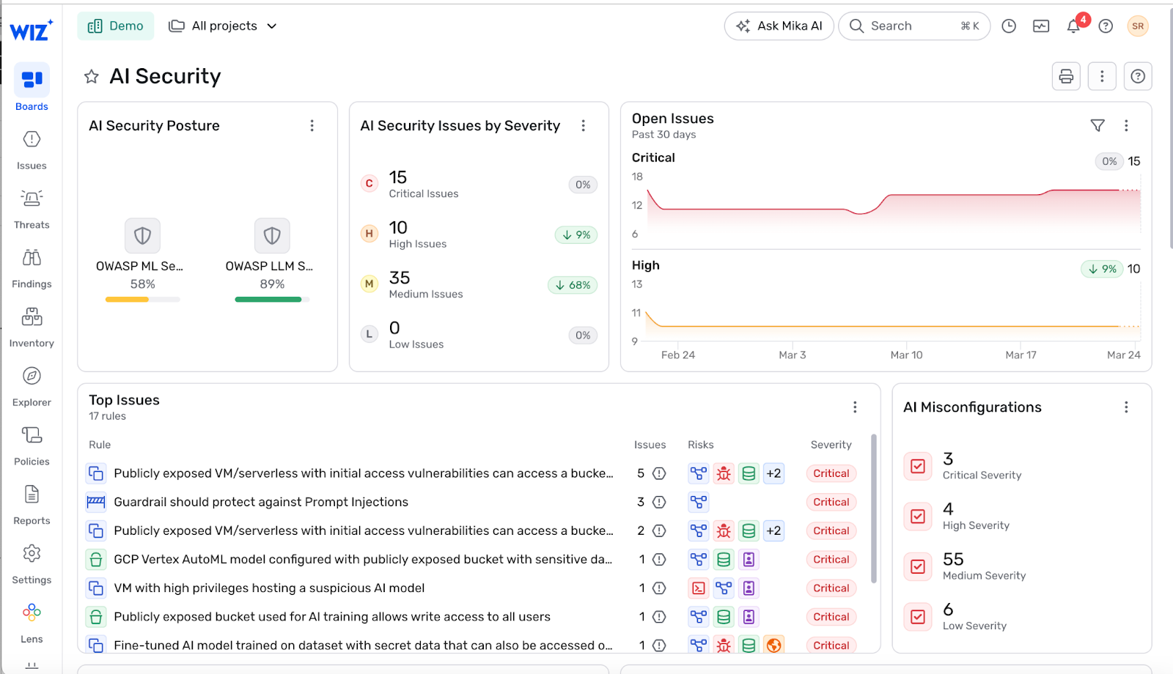
Task: Open Top Issues three-dot menu
Action: (x=855, y=407)
